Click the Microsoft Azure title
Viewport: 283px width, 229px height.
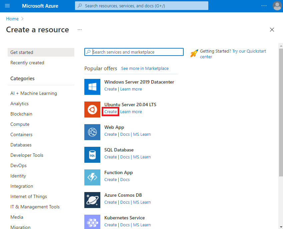pos(40,6)
